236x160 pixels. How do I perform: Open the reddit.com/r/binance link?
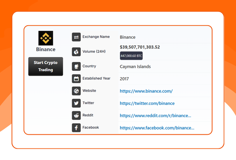click(x=156, y=116)
